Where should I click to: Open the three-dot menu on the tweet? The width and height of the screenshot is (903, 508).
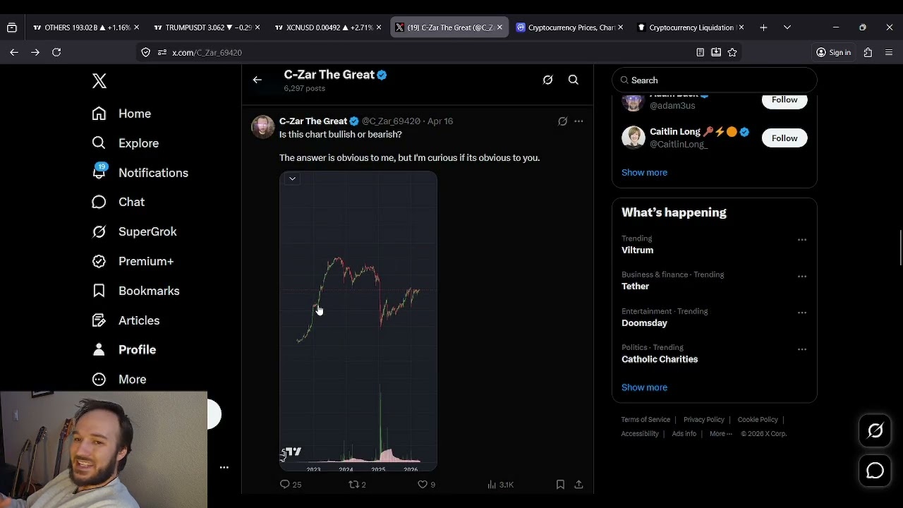pos(578,121)
